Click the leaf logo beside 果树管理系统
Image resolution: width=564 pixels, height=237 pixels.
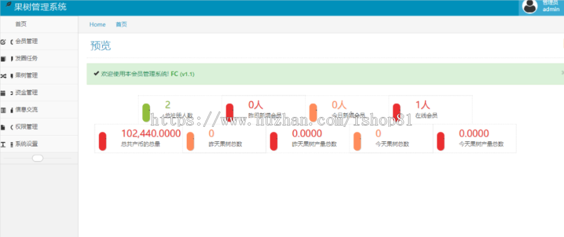click(x=9, y=4)
